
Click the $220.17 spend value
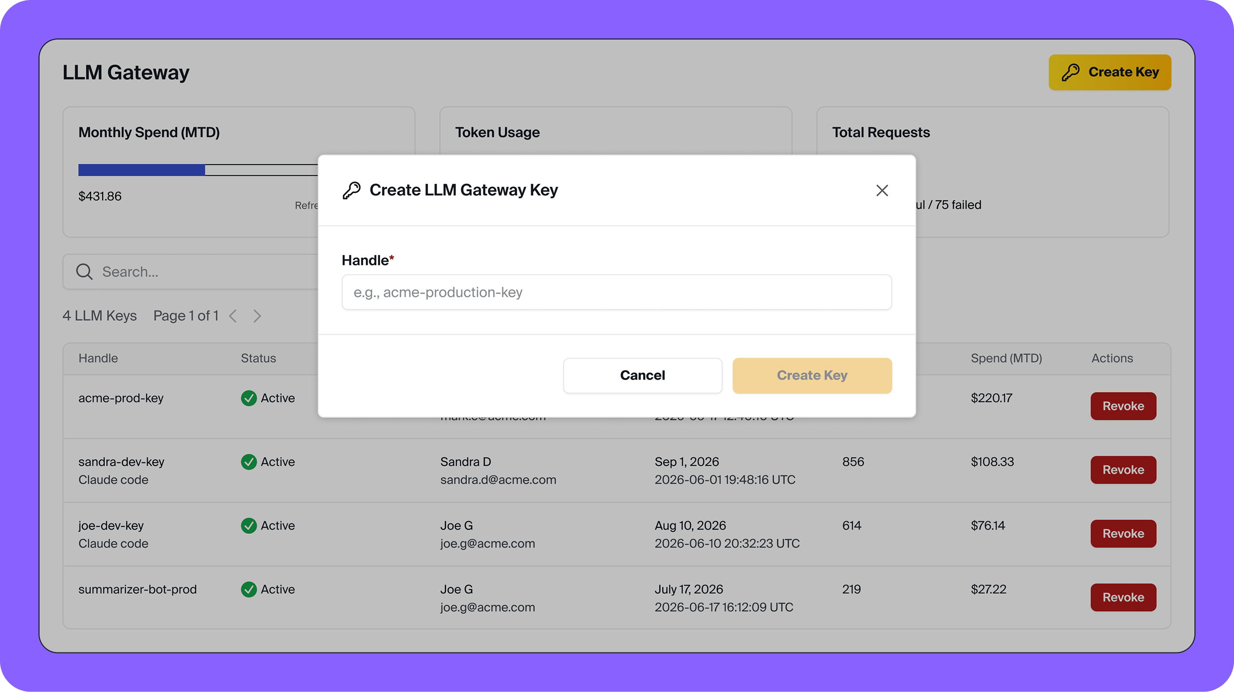coord(992,398)
